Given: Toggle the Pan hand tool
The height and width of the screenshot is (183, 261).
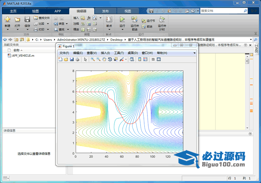Looking at the screenshot, I should [104, 59].
